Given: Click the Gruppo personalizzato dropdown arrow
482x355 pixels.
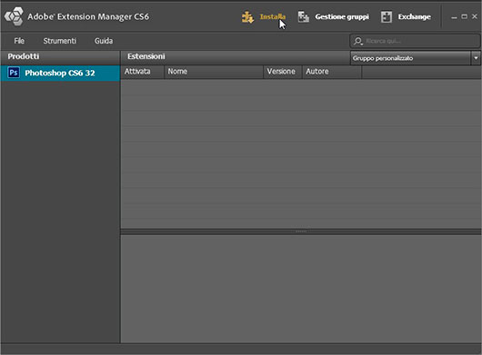Looking at the screenshot, I should point(476,58).
